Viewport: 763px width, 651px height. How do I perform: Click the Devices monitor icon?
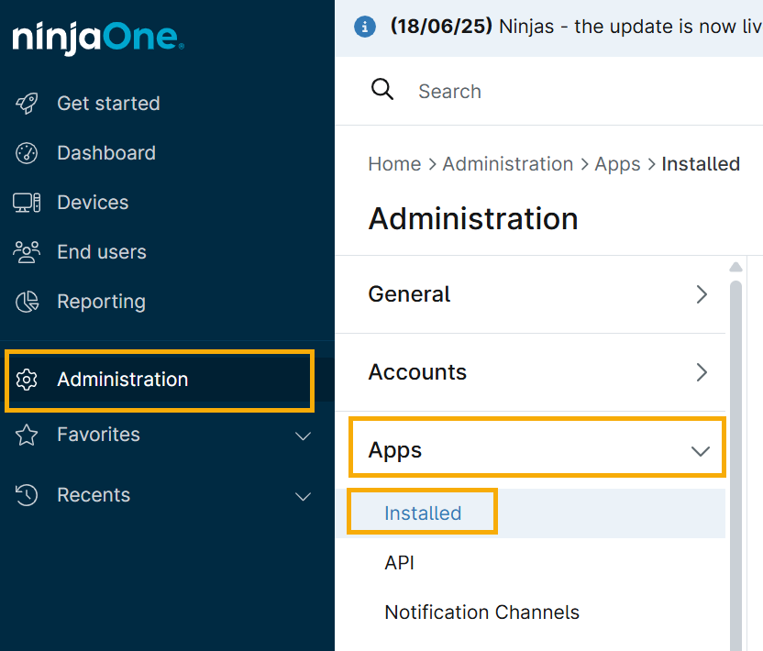click(27, 203)
